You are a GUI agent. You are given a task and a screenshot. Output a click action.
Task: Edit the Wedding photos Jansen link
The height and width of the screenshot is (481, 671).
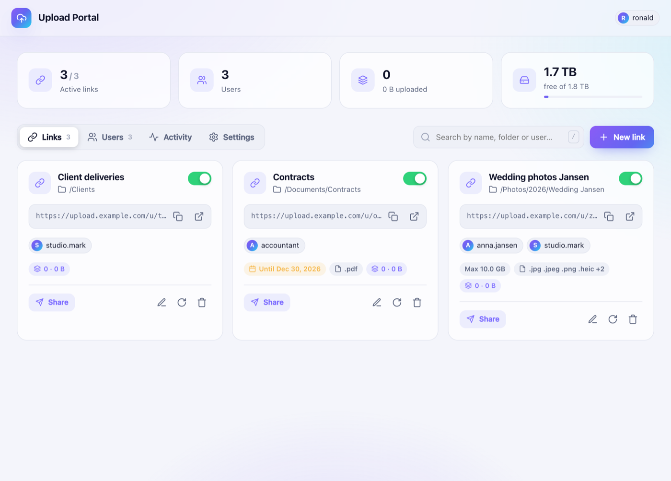click(x=592, y=319)
